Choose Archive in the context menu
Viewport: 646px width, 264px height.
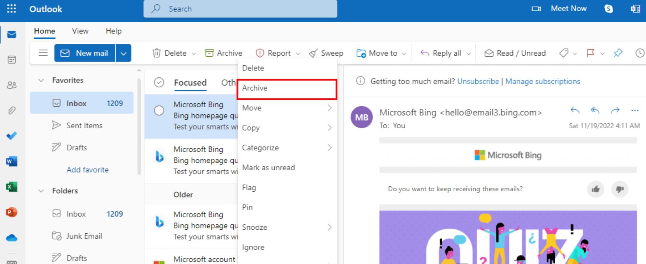point(287,89)
